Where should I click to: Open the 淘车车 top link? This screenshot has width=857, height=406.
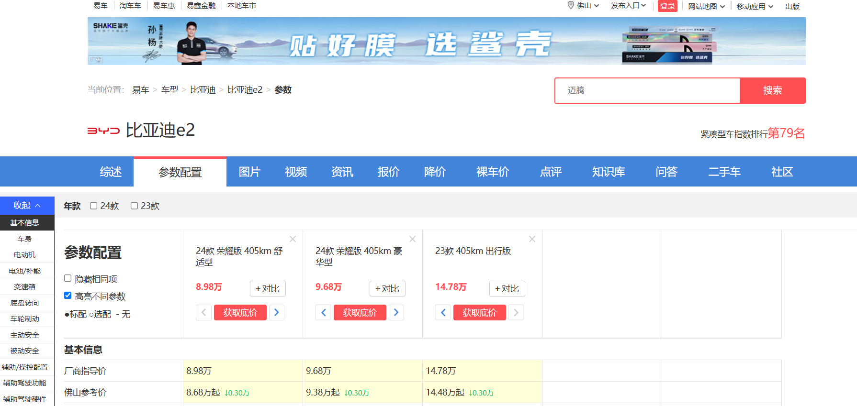(130, 6)
